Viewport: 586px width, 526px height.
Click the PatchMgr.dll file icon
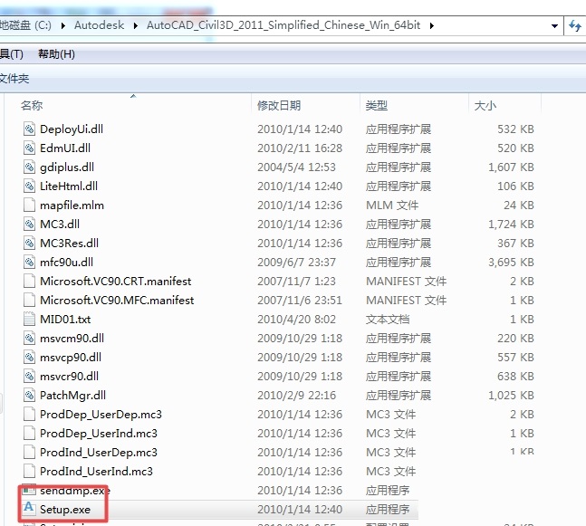click(29, 396)
